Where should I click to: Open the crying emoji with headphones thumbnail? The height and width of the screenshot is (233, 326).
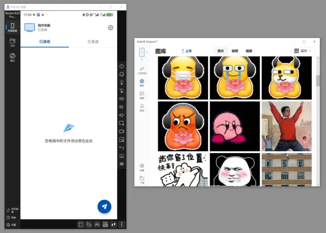click(x=235, y=78)
